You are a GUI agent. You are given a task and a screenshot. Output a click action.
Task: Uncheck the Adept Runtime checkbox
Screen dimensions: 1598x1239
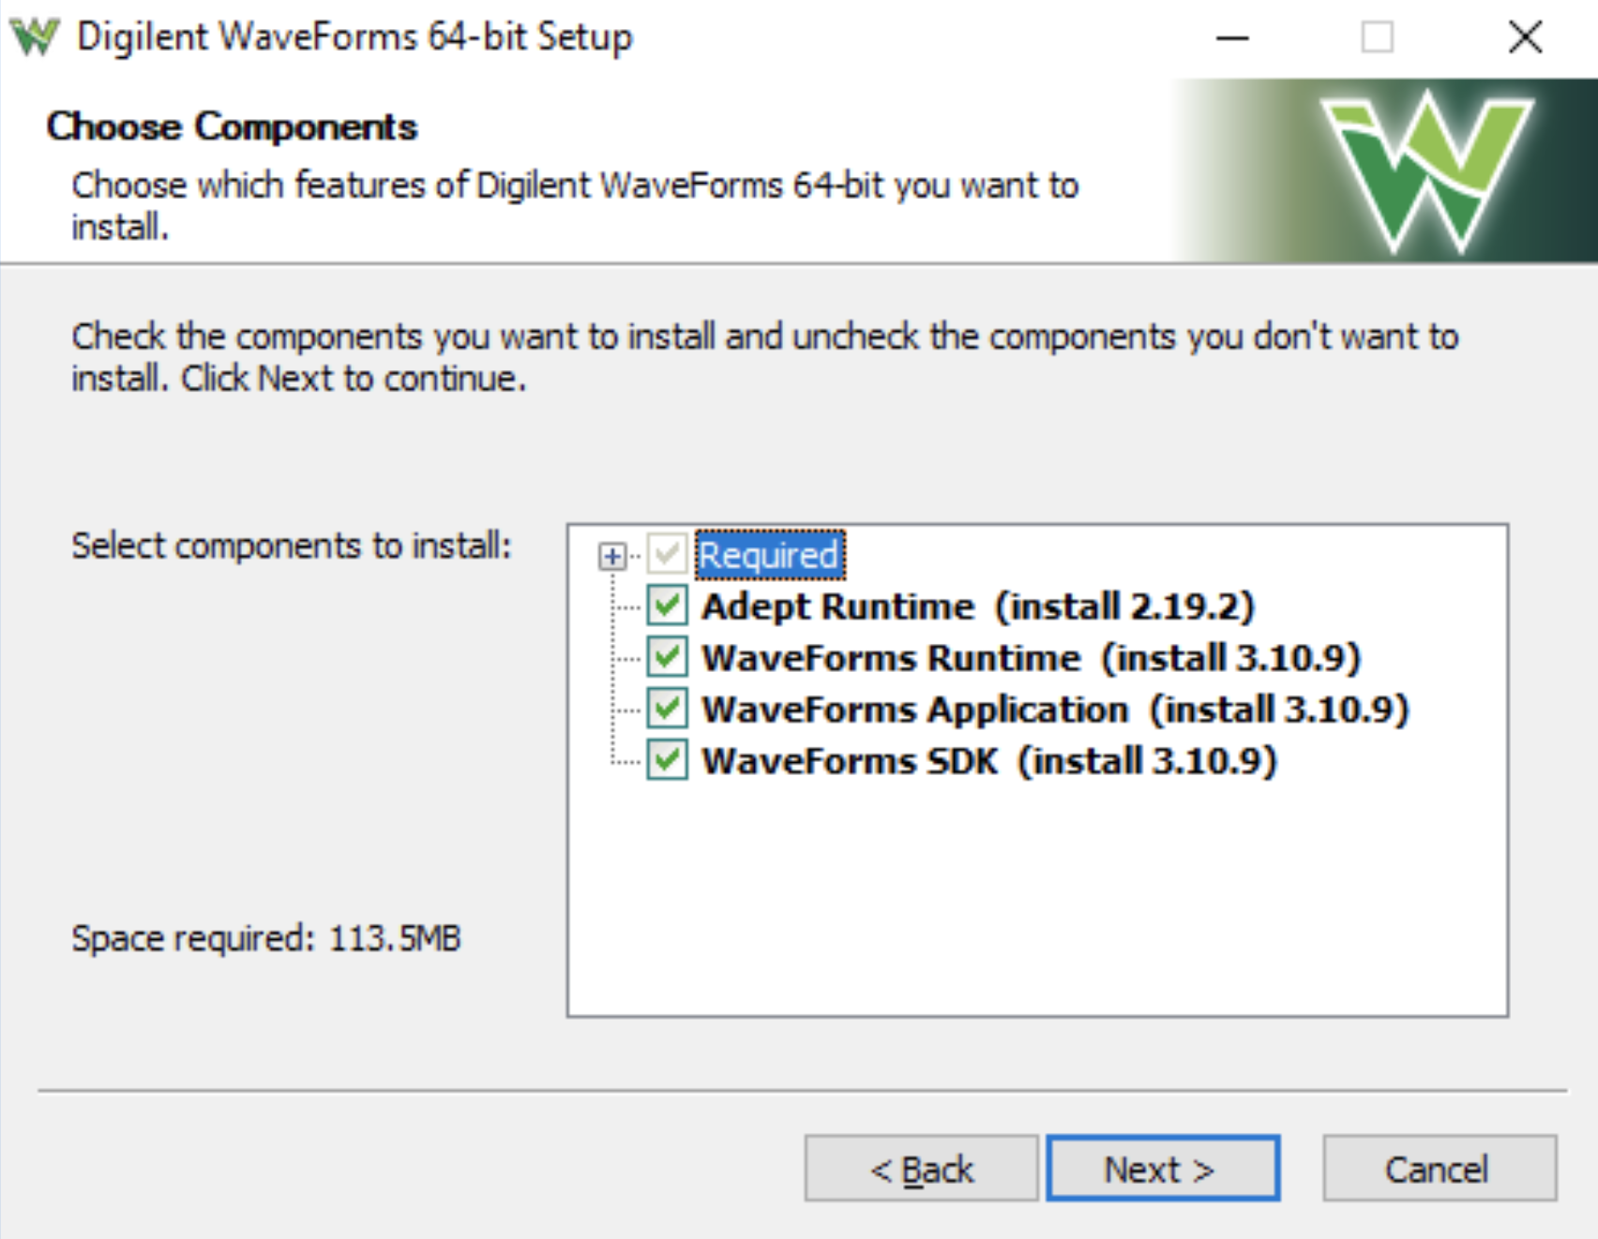(x=667, y=606)
